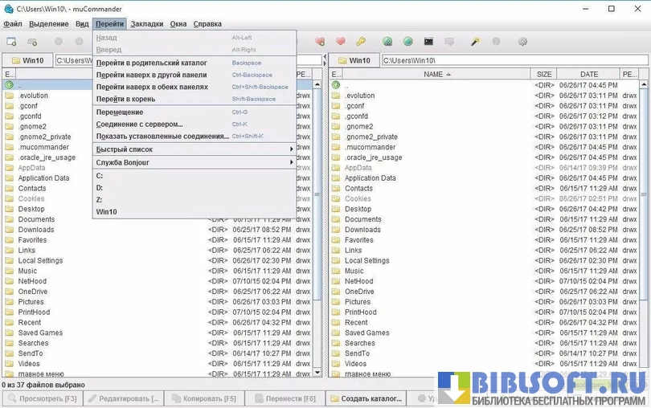Choose Перейти в корень menu entry
651x408 pixels.
tap(125, 99)
